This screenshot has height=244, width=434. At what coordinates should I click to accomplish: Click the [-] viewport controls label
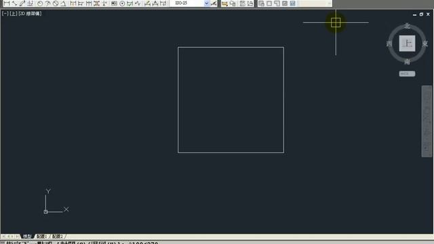point(5,14)
